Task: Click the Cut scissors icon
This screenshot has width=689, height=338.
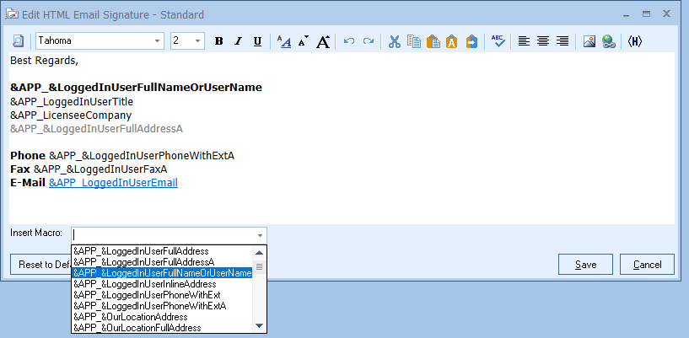Action: (x=394, y=41)
